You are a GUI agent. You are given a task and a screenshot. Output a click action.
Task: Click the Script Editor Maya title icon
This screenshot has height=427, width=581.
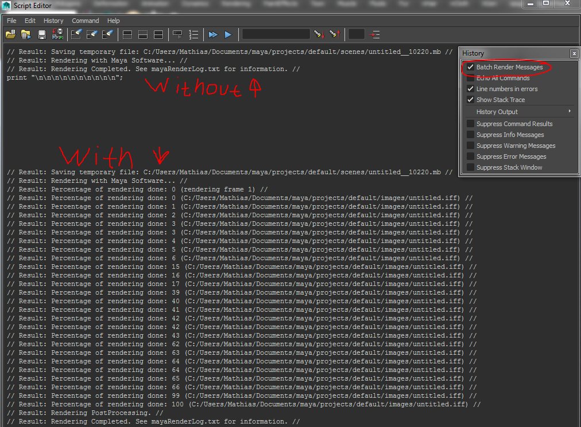[x=6, y=6]
